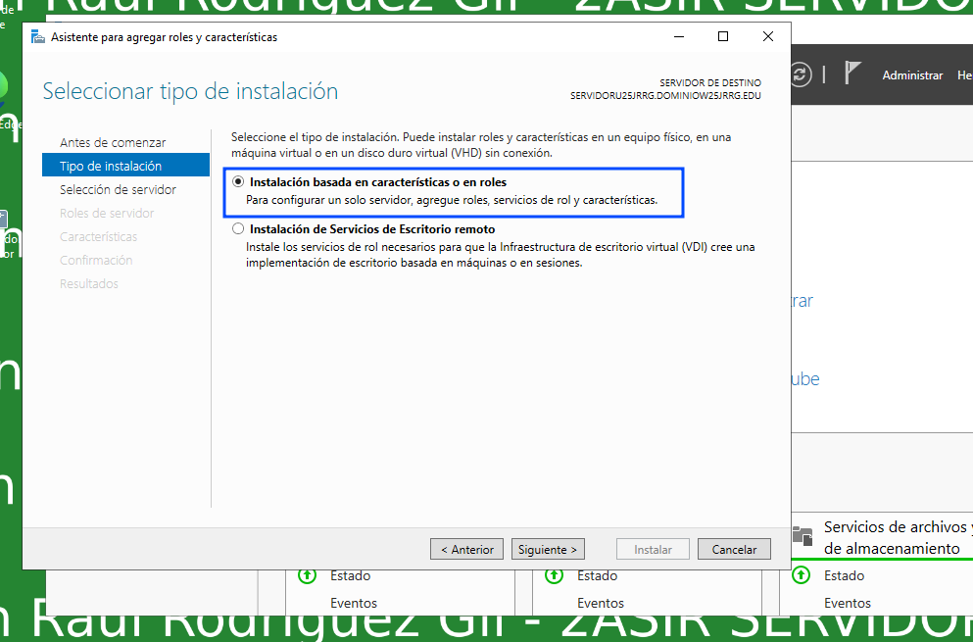
Task: Minimize the wizard window
Action: coord(679,36)
